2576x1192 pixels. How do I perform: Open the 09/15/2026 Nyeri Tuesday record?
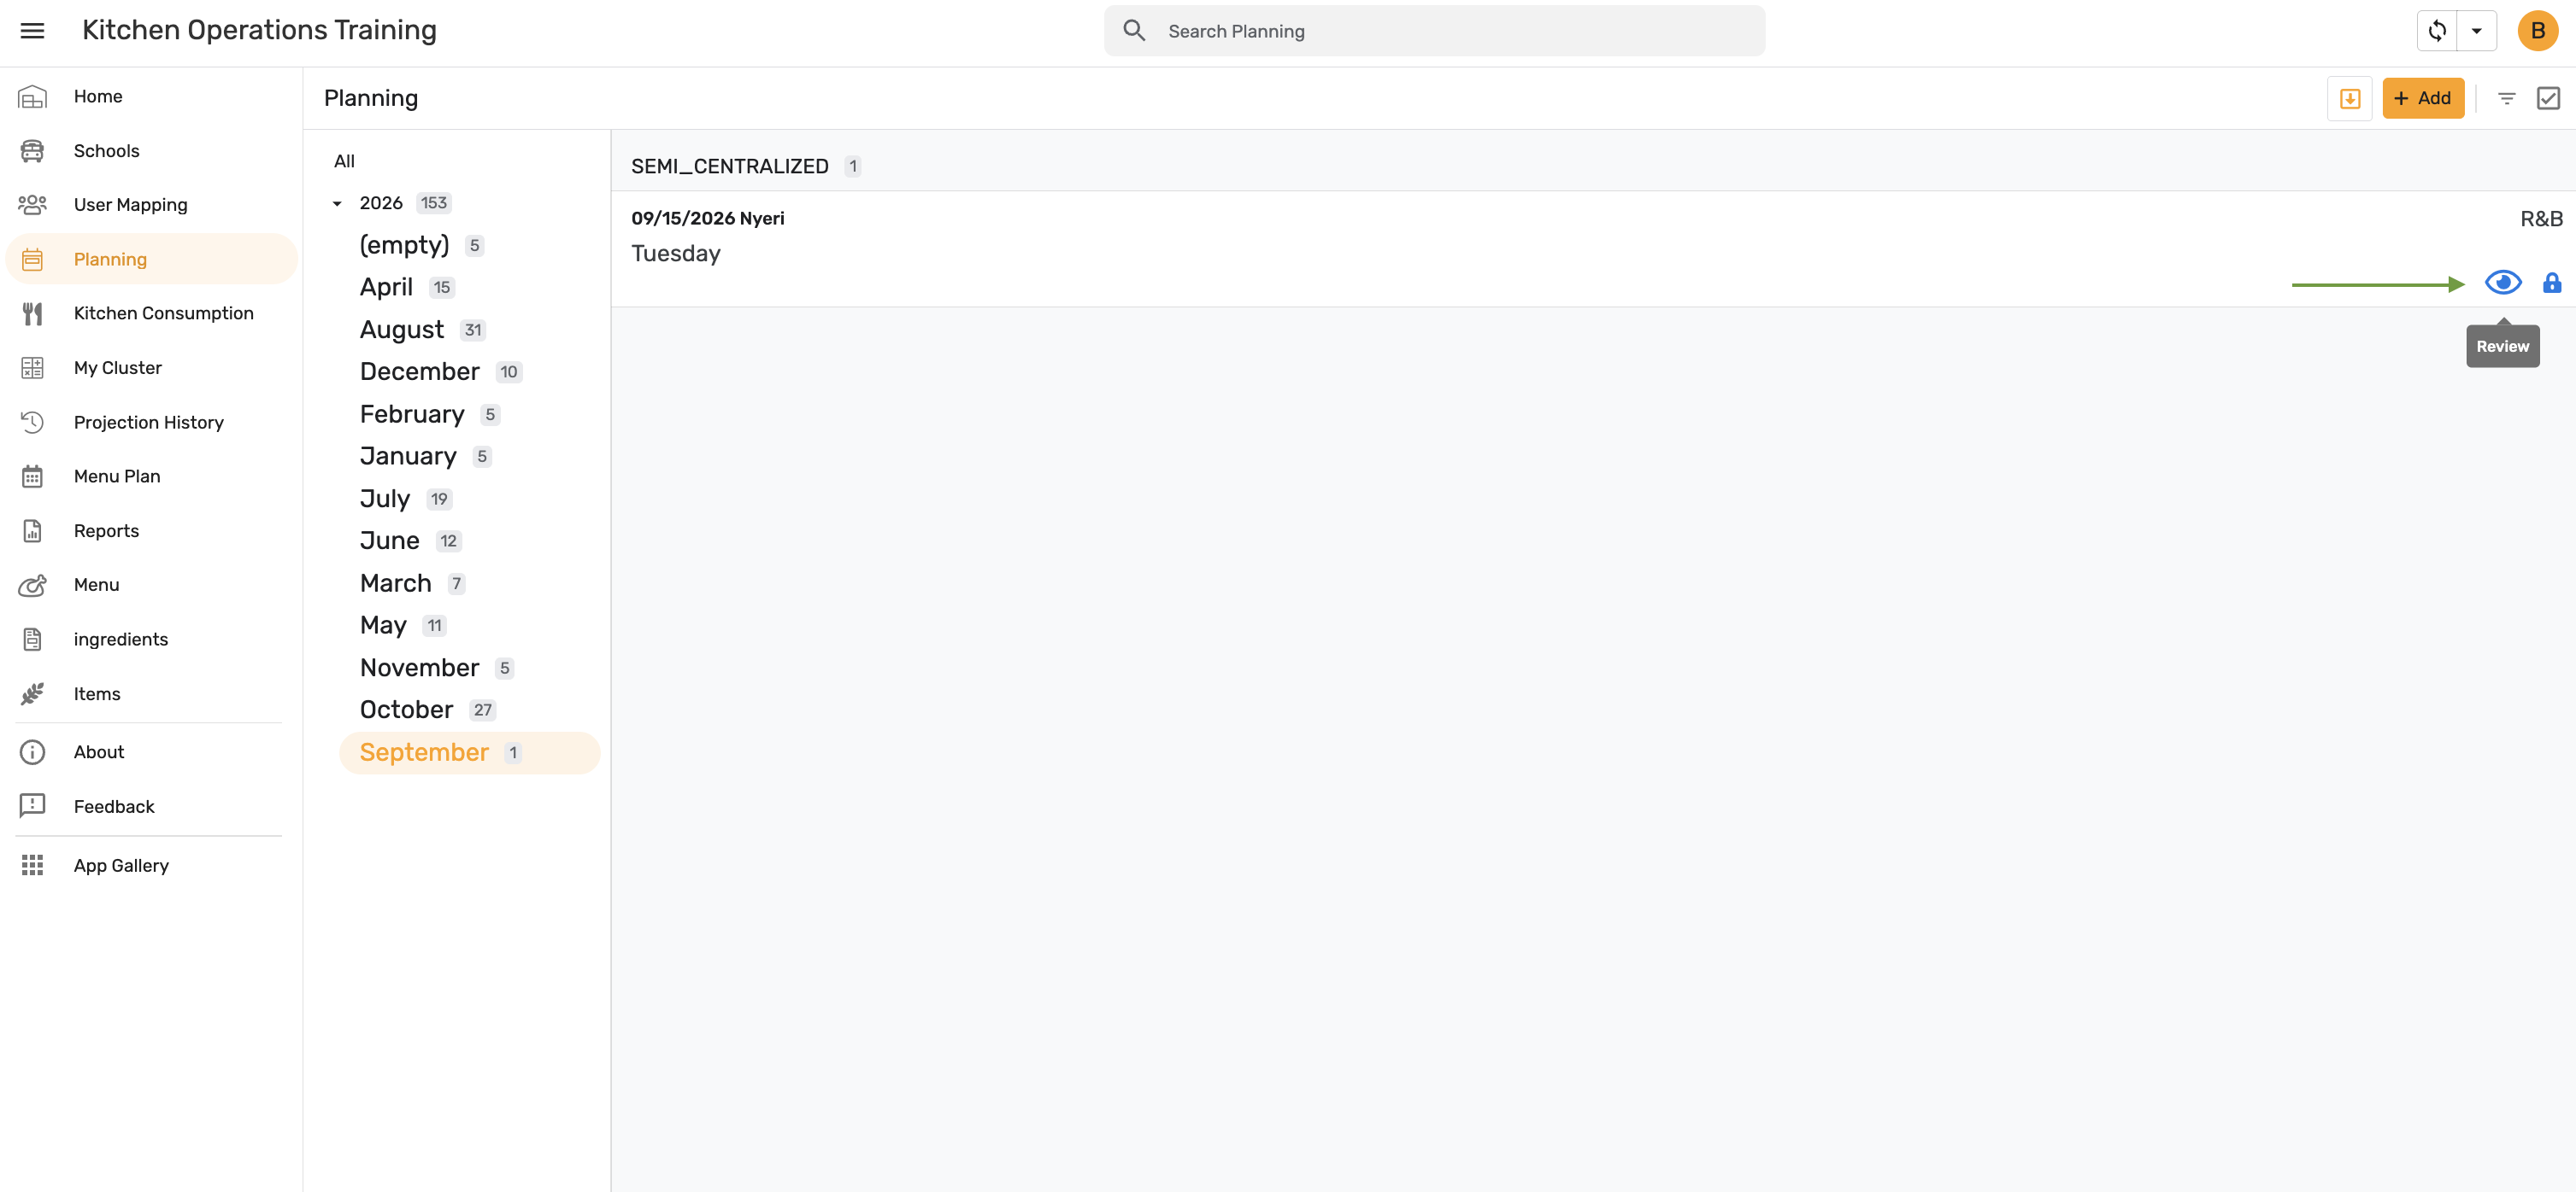click(1592, 248)
